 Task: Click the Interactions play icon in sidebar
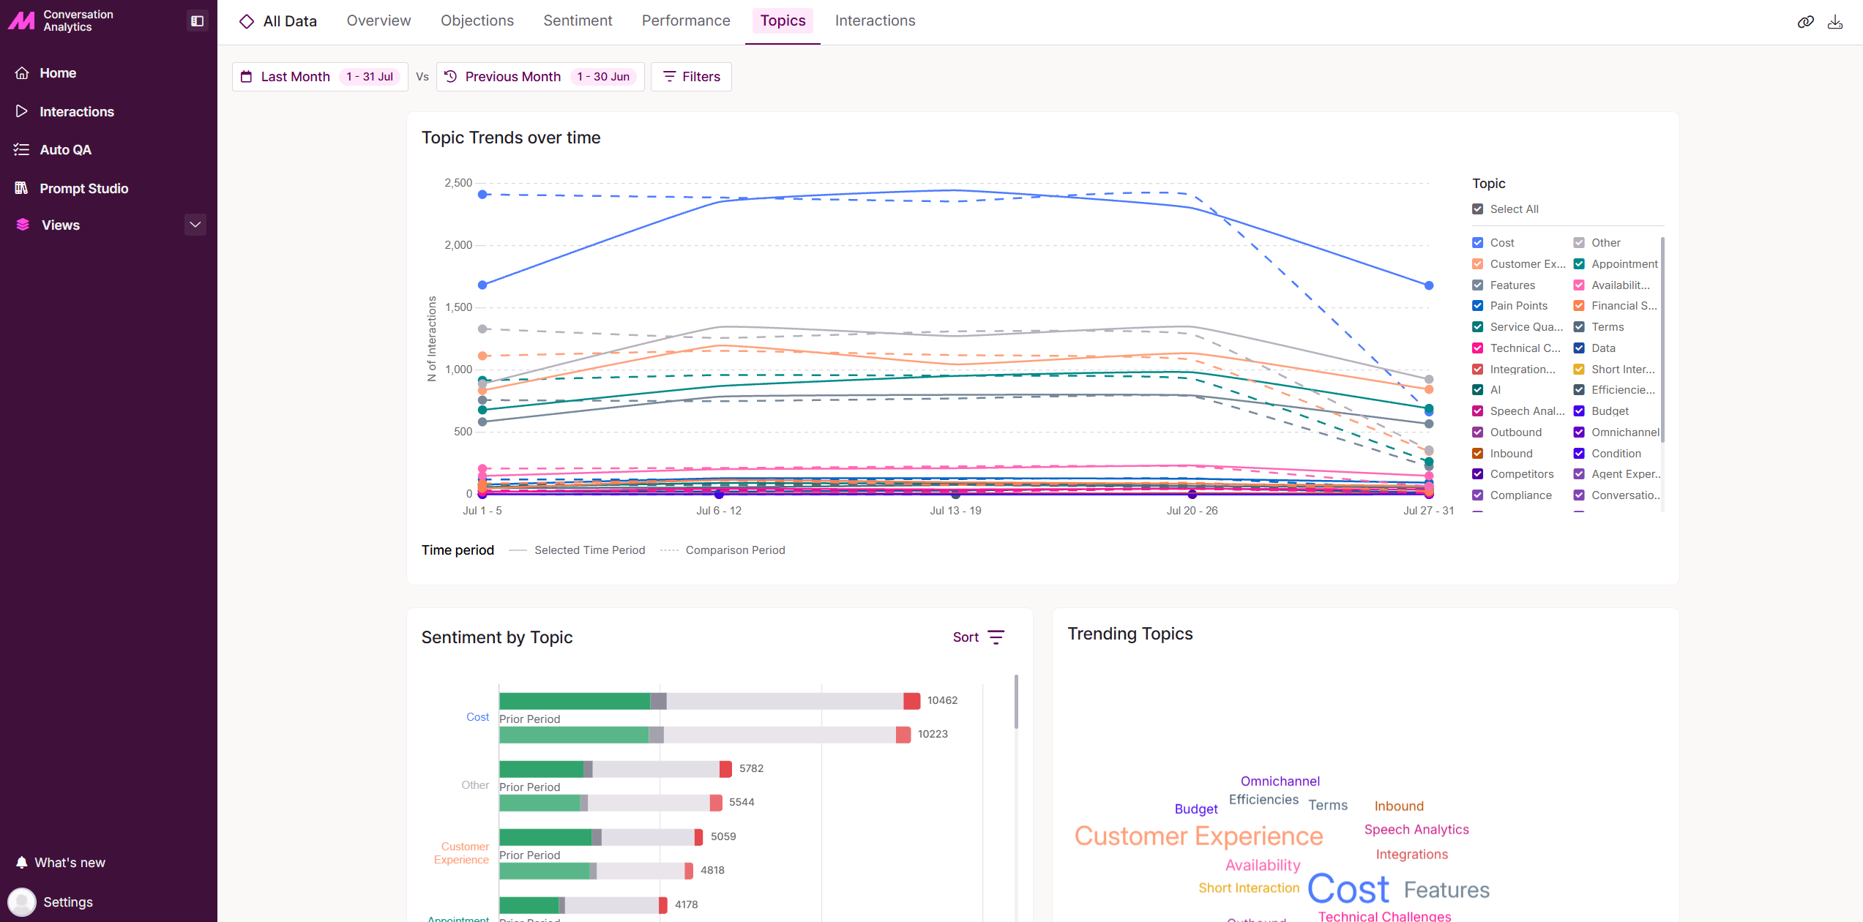[x=22, y=111]
